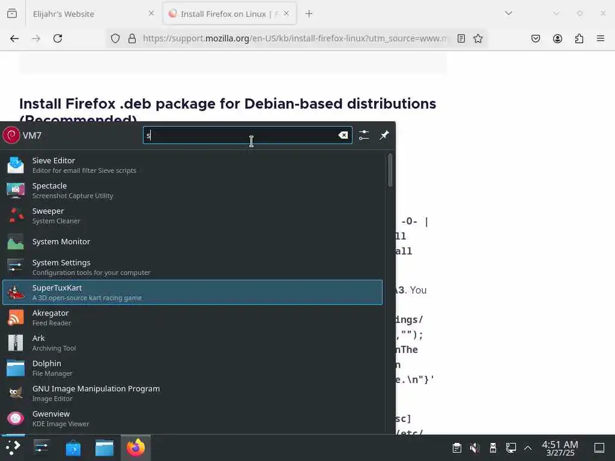Open network connections tray icon

tap(511, 448)
